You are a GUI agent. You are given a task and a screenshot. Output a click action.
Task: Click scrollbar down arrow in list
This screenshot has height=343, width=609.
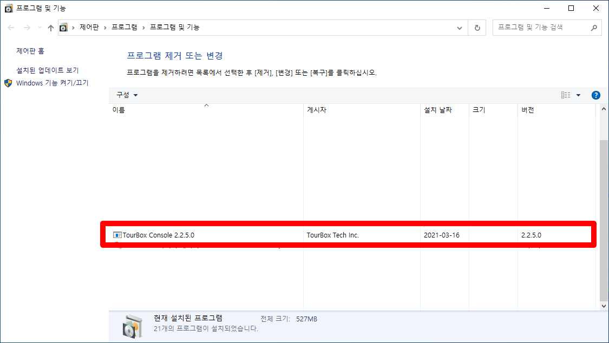[x=604, y=306]
